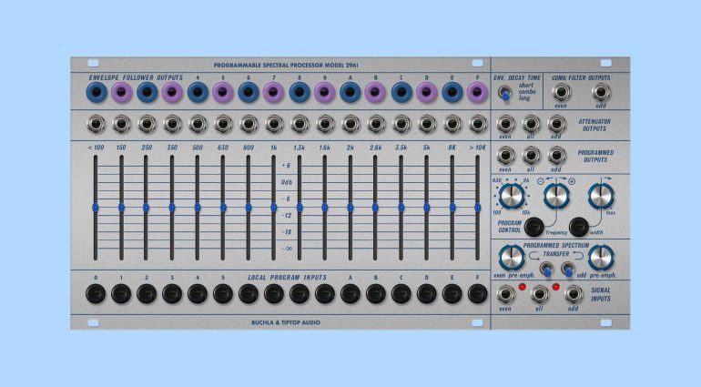Click the >10K band fader handle
The image size is (701, 387).
[x=477, y=208]
